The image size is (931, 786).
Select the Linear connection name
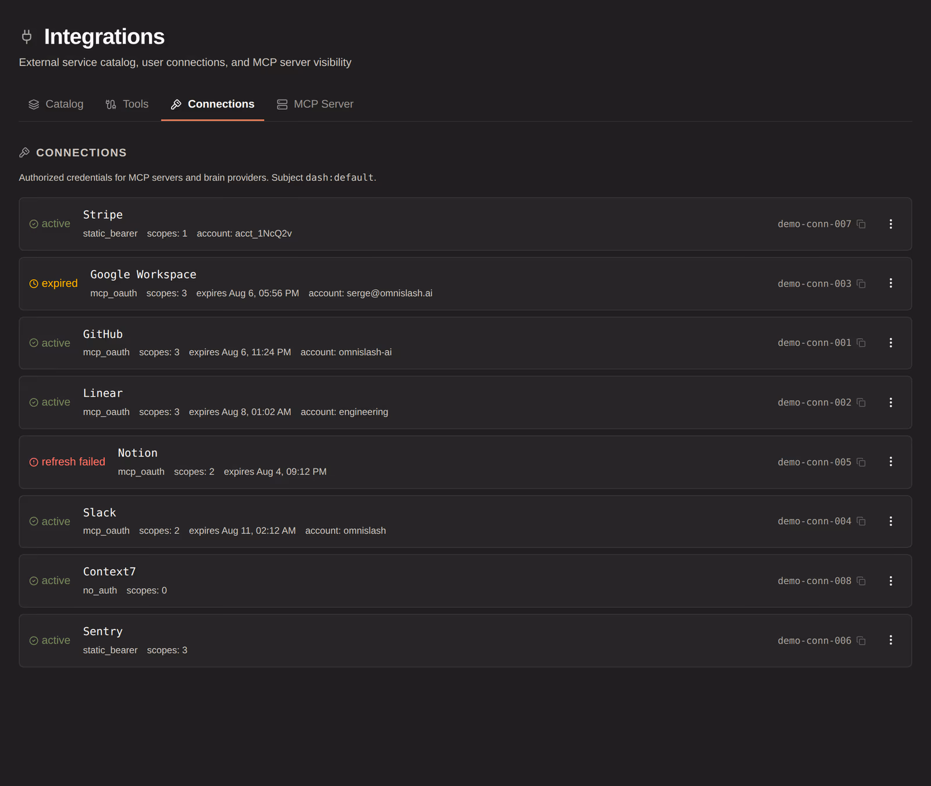[x=103, y=393]
